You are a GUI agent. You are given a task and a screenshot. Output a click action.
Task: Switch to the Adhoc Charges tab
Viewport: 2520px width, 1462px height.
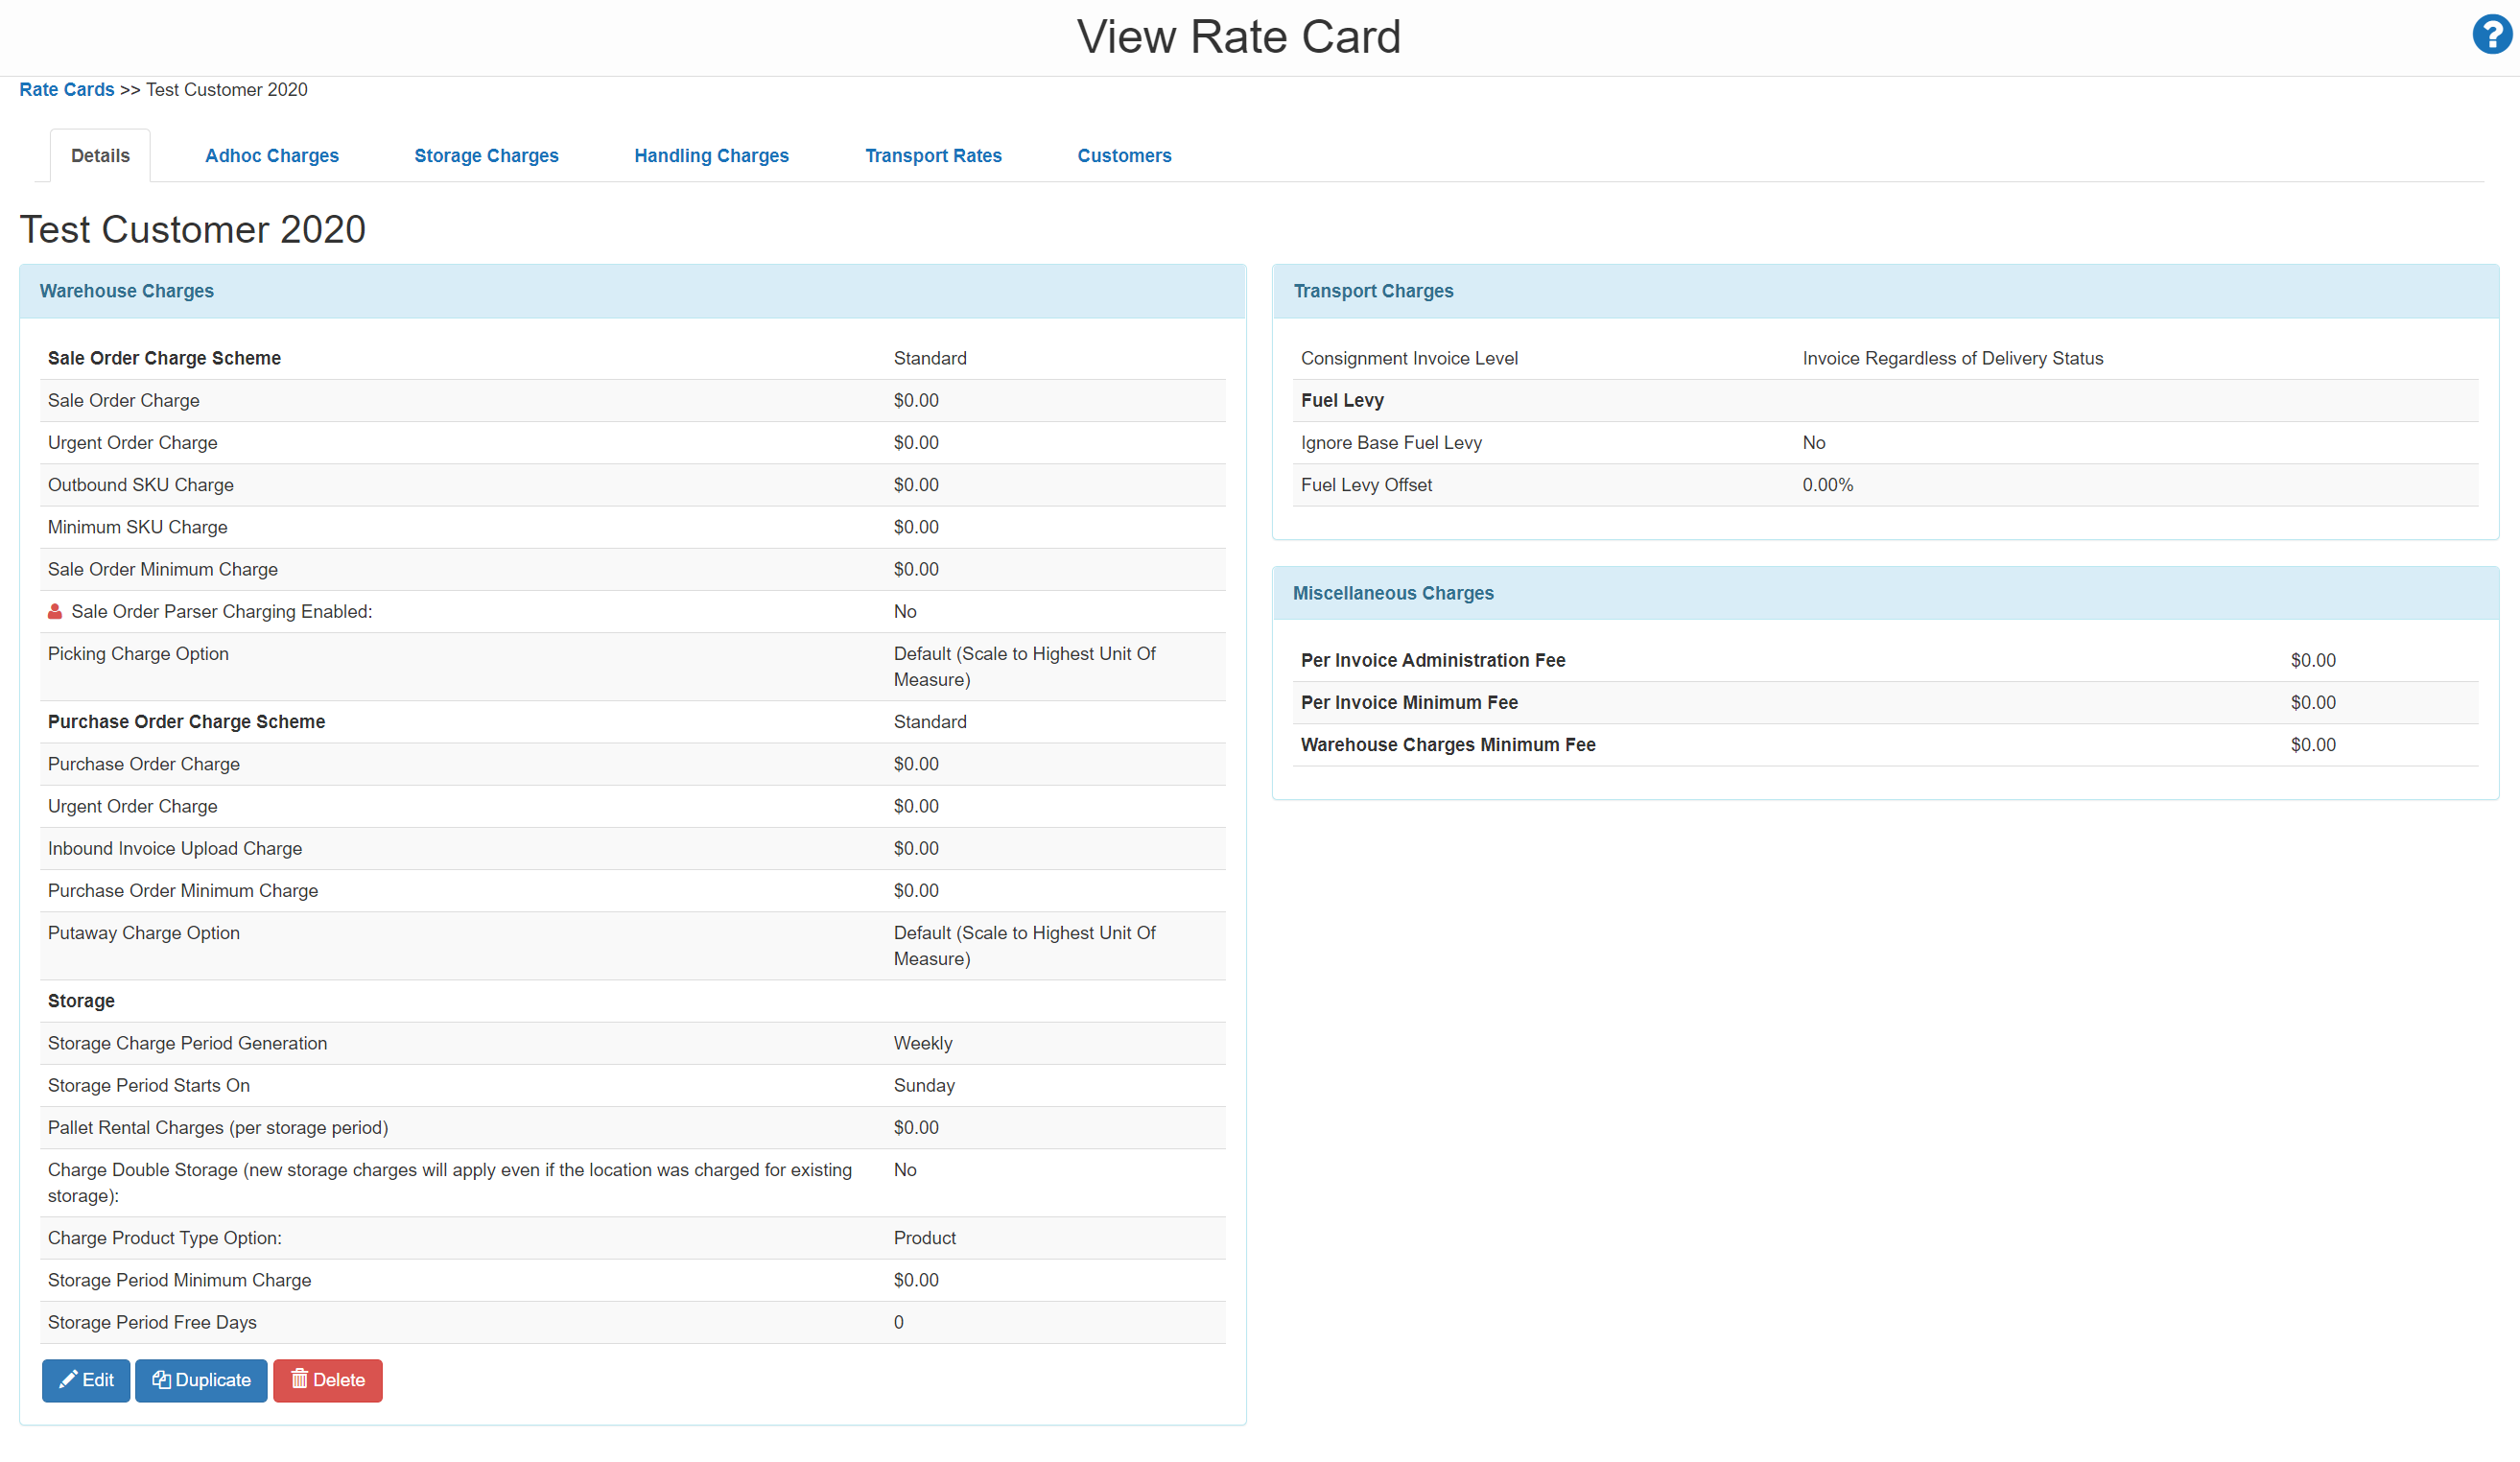click(x=271, y=155)
